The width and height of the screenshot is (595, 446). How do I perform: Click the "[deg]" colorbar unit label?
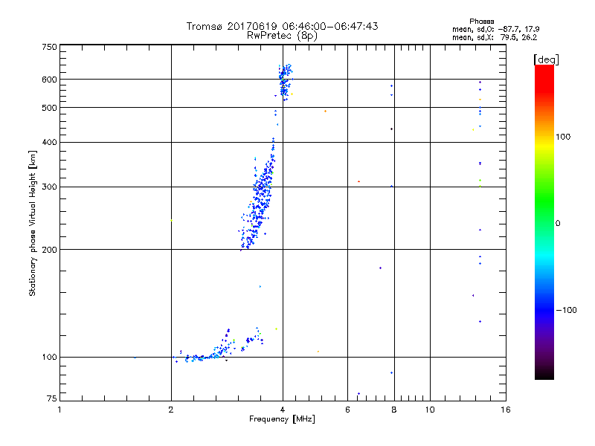click(546, 59)
